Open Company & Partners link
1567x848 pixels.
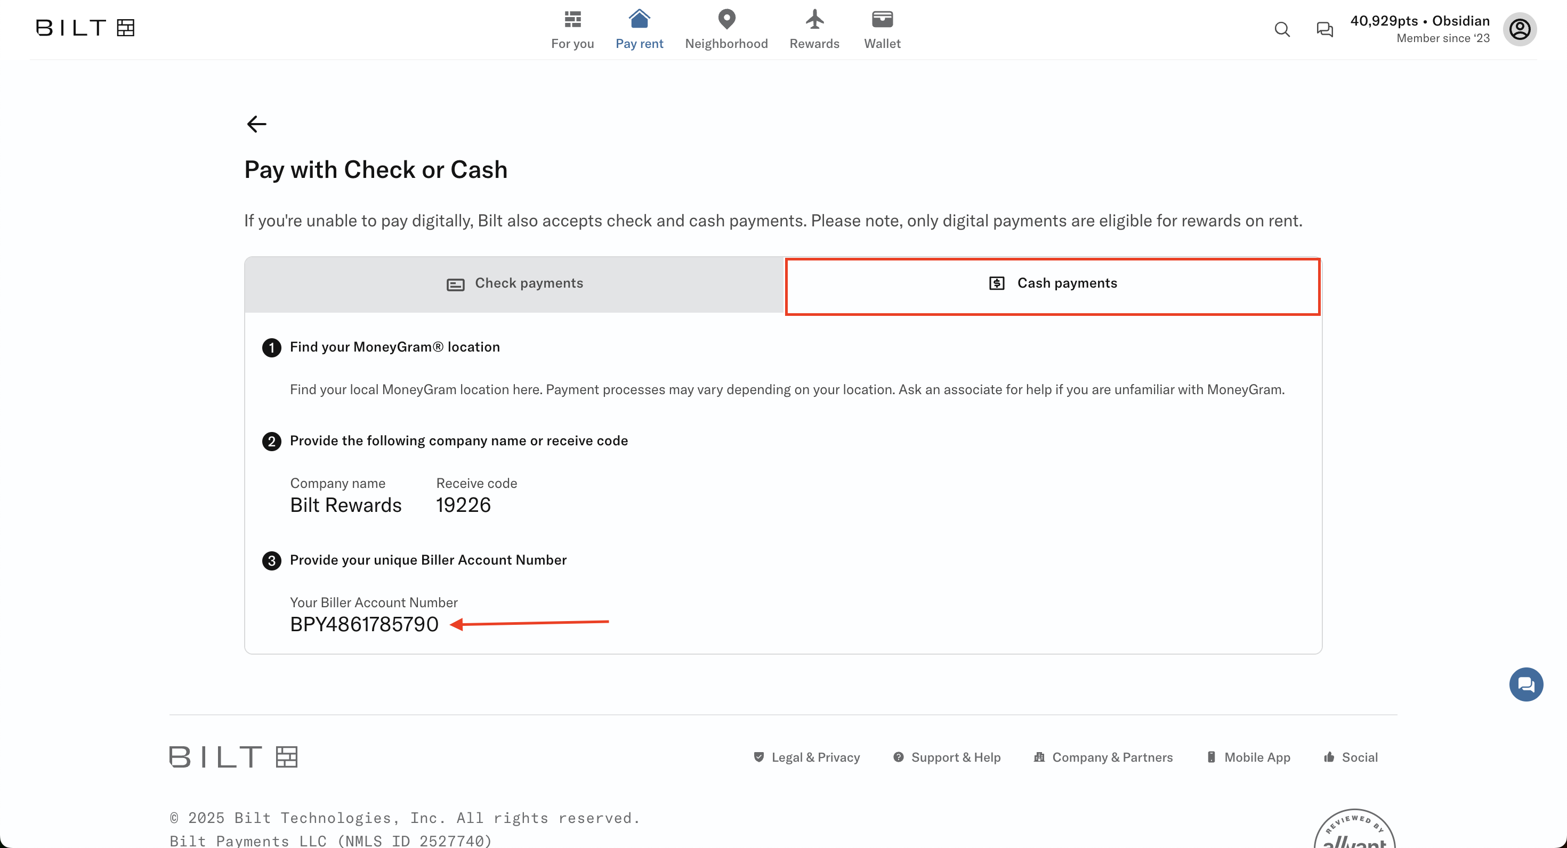(x=1103, y=757)
